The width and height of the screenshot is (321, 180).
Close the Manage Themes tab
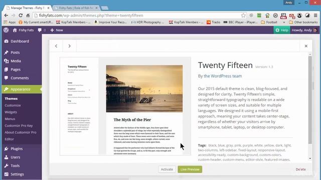click(x=48, y=8)
